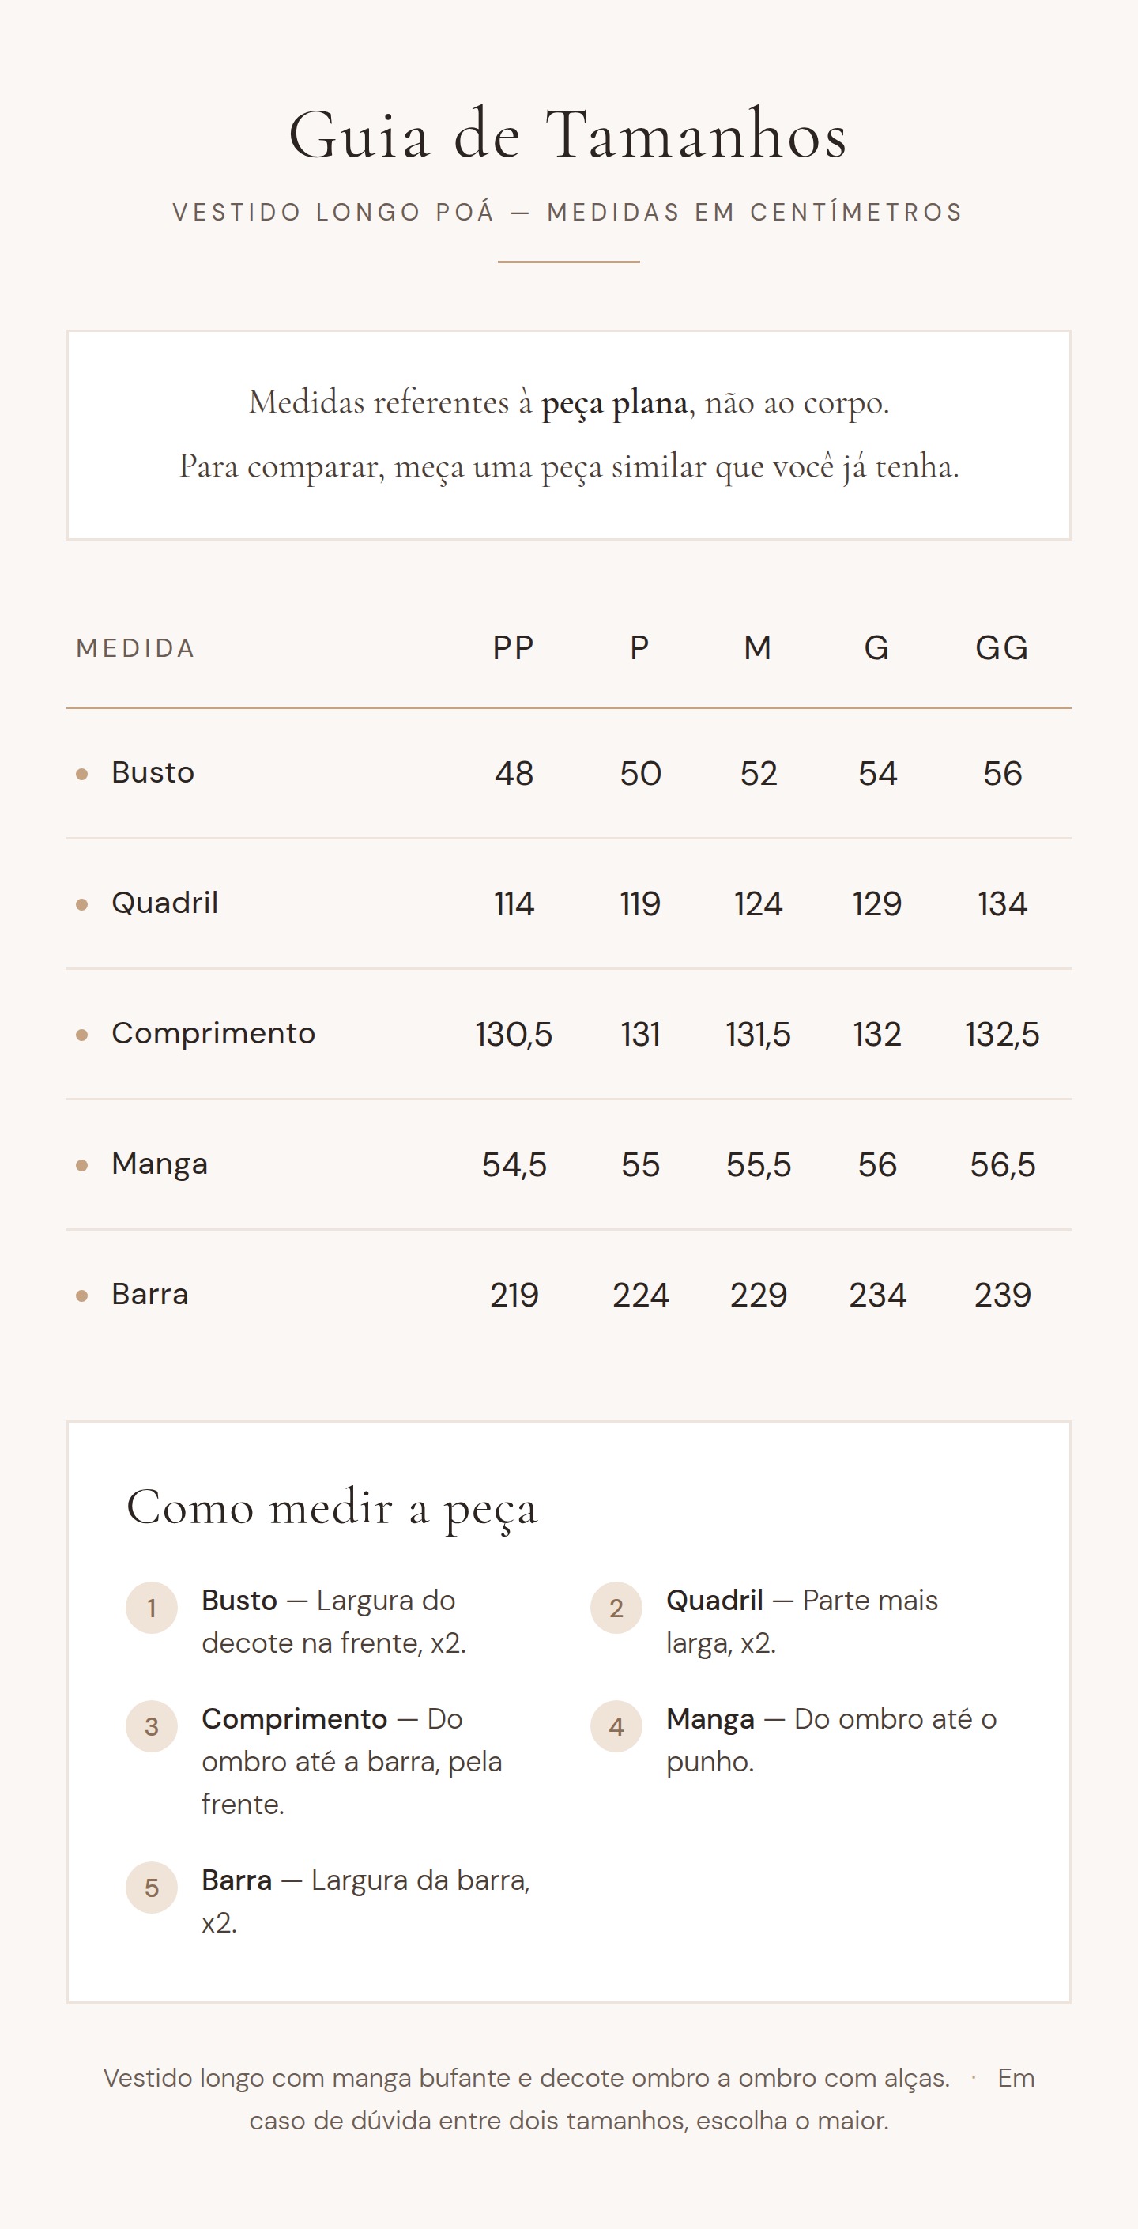The width and height of the screenshot is (1138, 2229).
Task: Click the number 5 circle beside Barra instructions
Action: (152, 1888)
